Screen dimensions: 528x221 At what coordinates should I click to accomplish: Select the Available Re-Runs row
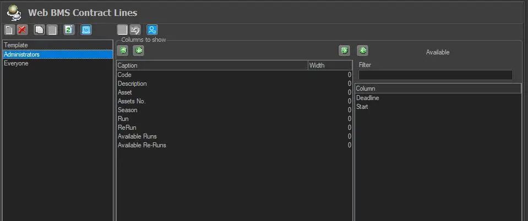click(x=142, y=145)
